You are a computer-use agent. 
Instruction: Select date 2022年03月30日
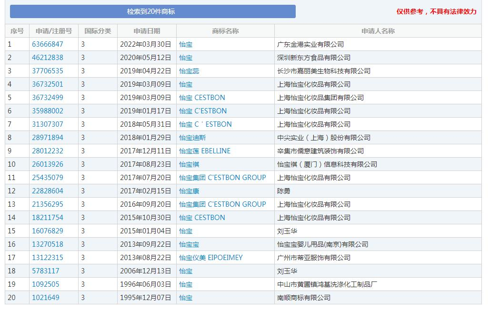(146, 44)
